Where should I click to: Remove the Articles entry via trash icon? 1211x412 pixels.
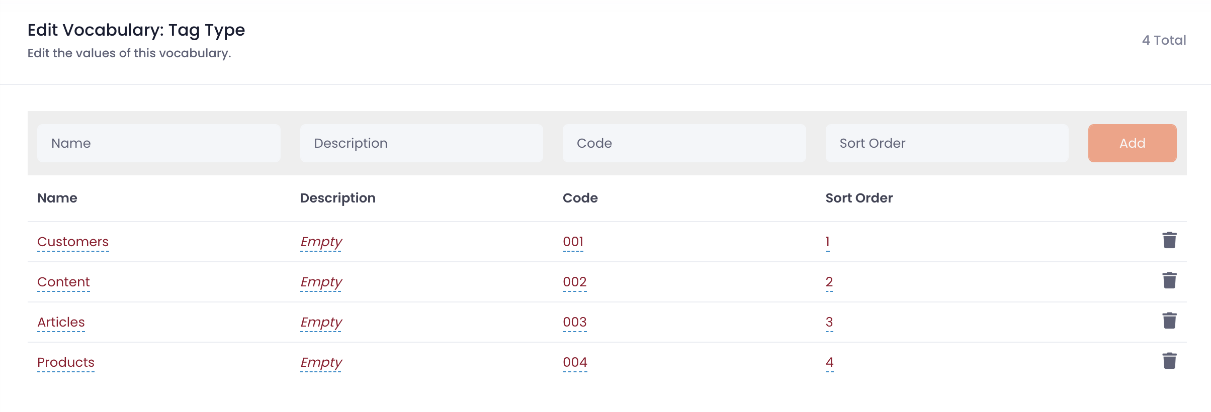1169,321
